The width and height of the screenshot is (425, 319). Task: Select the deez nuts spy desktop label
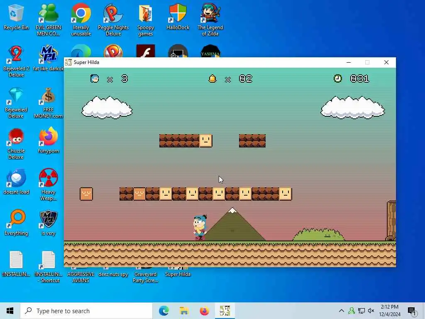click(113, 274)
